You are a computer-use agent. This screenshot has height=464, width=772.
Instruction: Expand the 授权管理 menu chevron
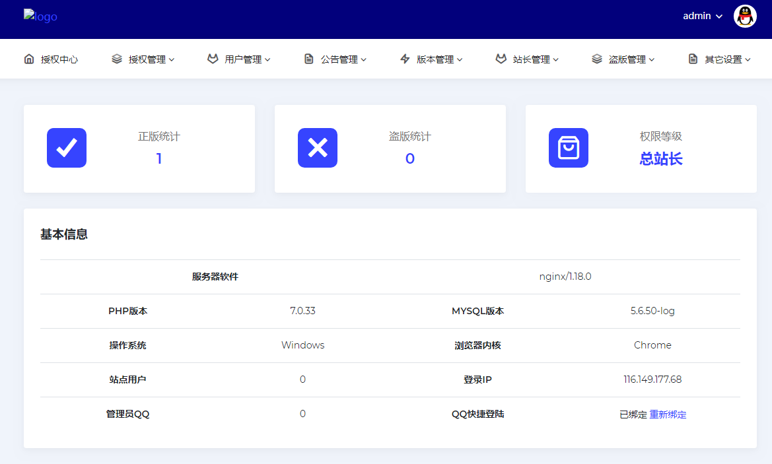(172, 59)
